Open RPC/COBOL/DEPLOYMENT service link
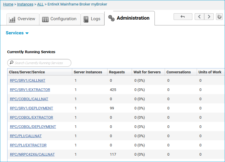The image size is (225, 162). click(33, 127)
